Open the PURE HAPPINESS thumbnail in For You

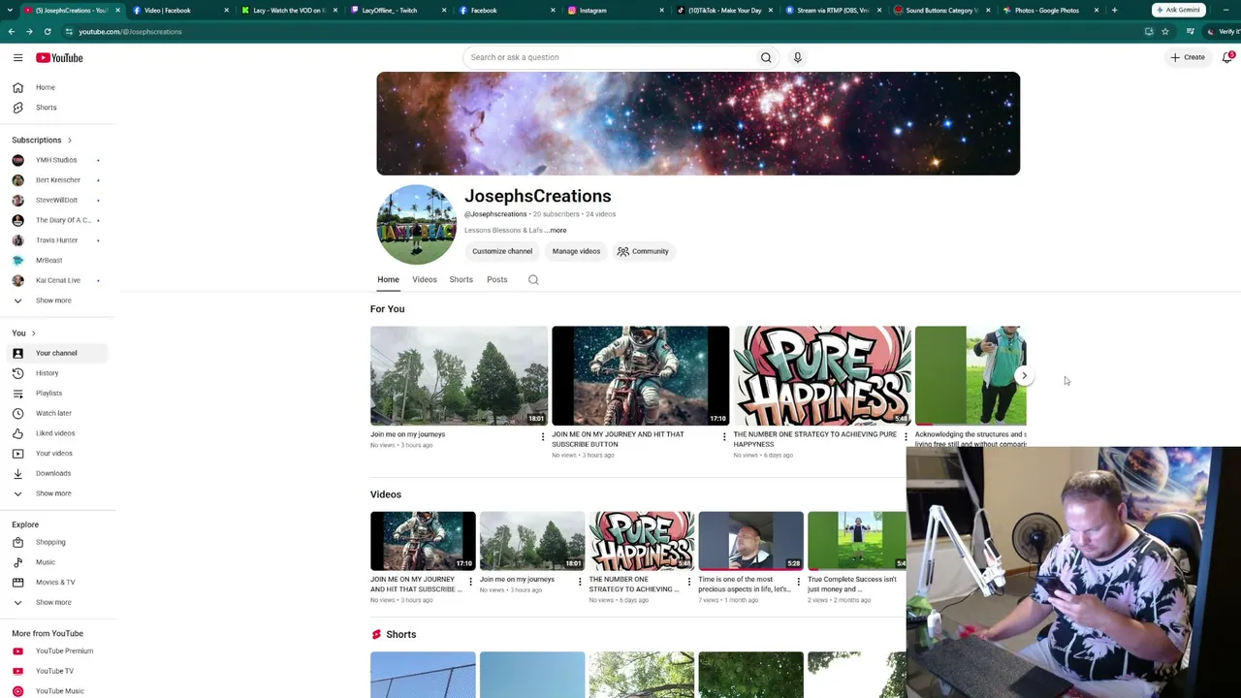coord(822,376)
